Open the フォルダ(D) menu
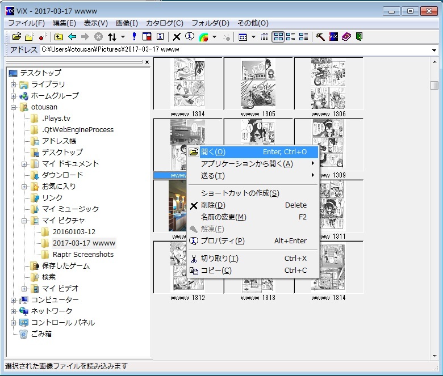443x376 pixels. tap(210, 23)
